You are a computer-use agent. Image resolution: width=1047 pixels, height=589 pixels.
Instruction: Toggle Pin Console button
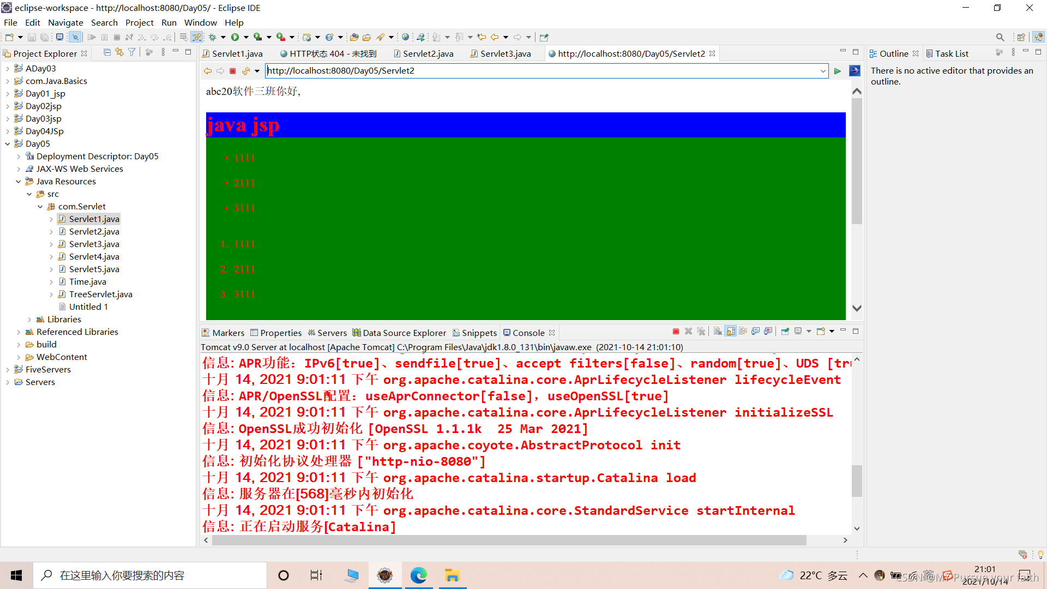785,332
